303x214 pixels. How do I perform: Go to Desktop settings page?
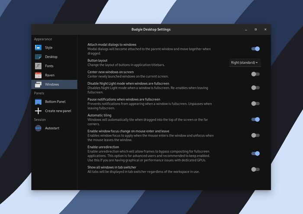(54, 57)
